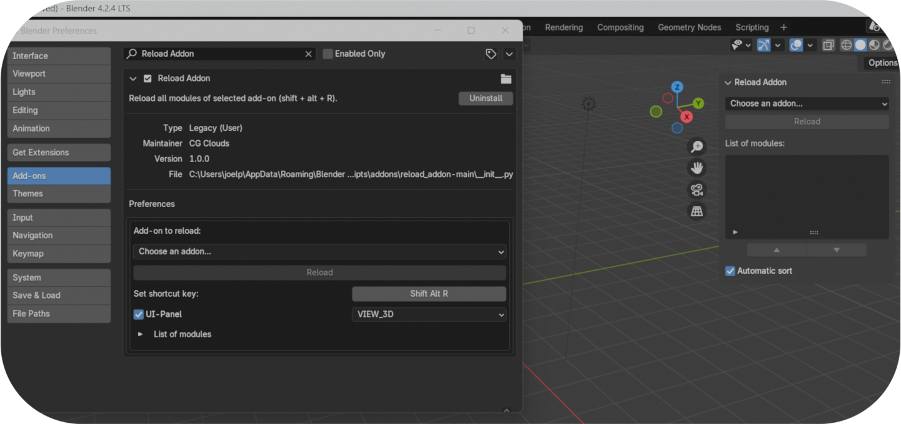The image size is (901, 424).
Task: Disable Automatic sort in the sidebar panel
Action: pyautogui.click(x=730, y=271)
